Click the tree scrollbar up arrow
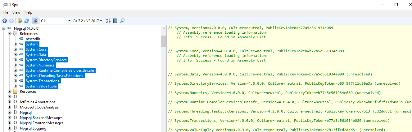The width and height of the screenshot is (412, 132). point(163,28)
